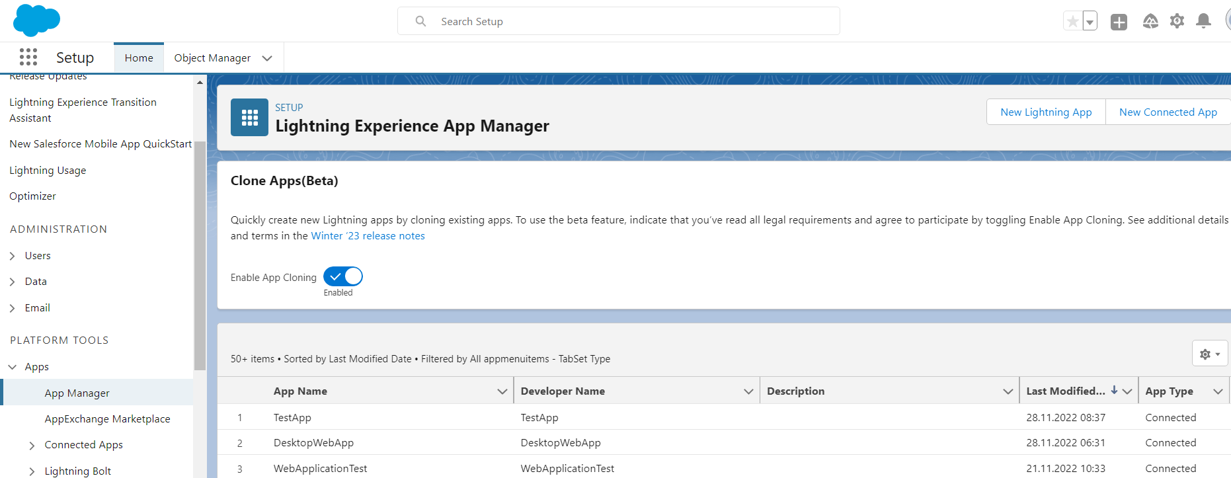Open the App Launcher grid icon
This screenshot has height=478, width=1231.
(28, 58)
